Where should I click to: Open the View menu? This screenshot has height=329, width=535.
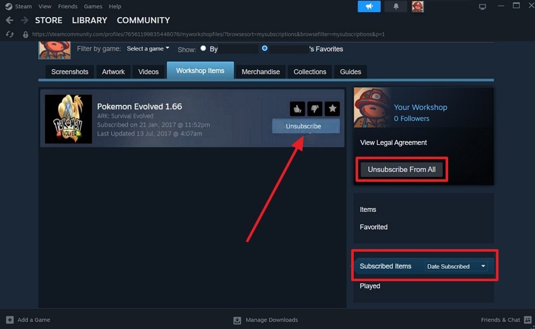[45, 6]
